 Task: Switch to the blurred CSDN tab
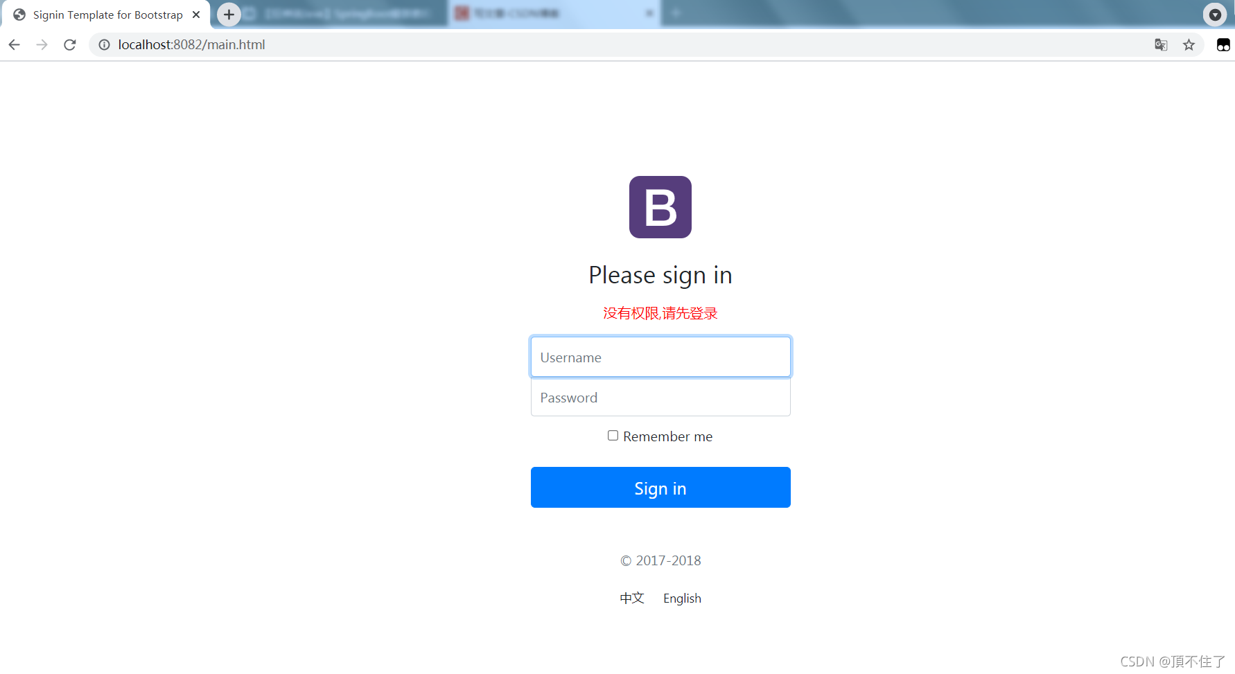coord(554,14)
